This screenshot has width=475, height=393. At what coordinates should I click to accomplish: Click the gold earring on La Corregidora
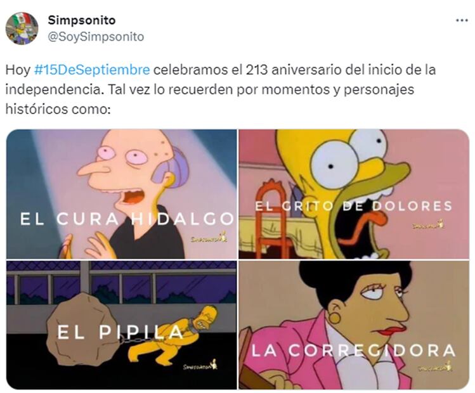(335, 318)
